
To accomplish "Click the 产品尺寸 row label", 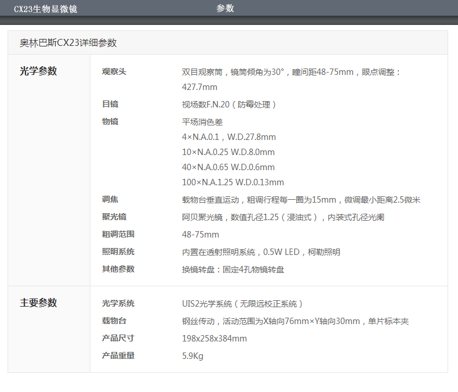I will pyautogui.click(x=118, y=338).
